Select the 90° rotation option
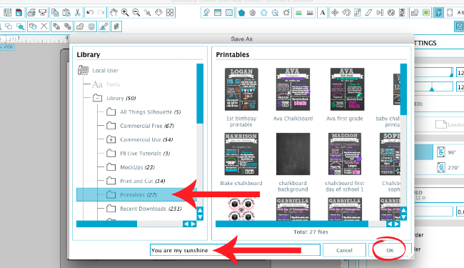 coord(447,152)
